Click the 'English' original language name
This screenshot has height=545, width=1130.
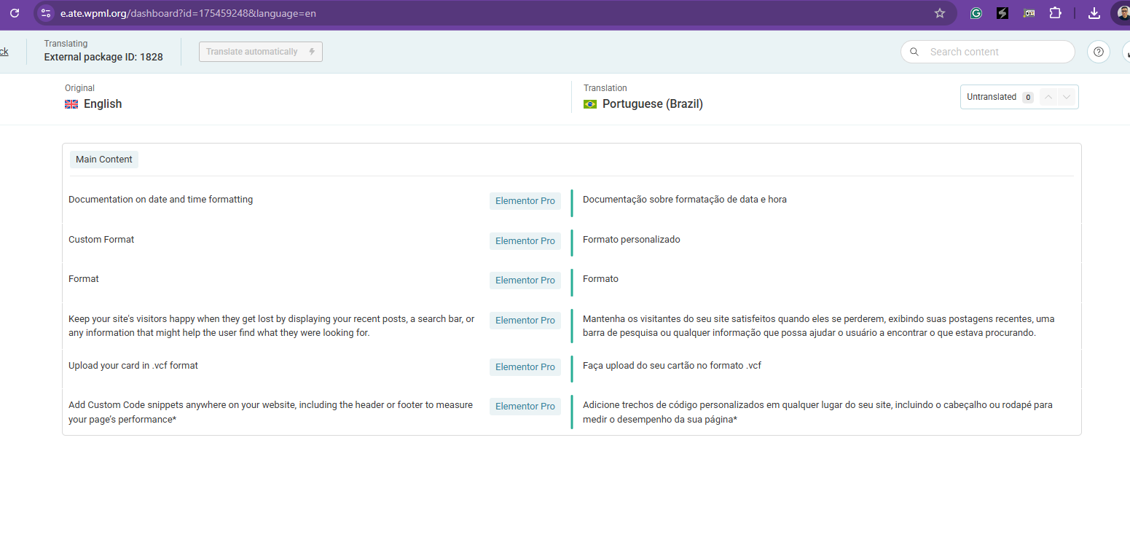(103, 104)
